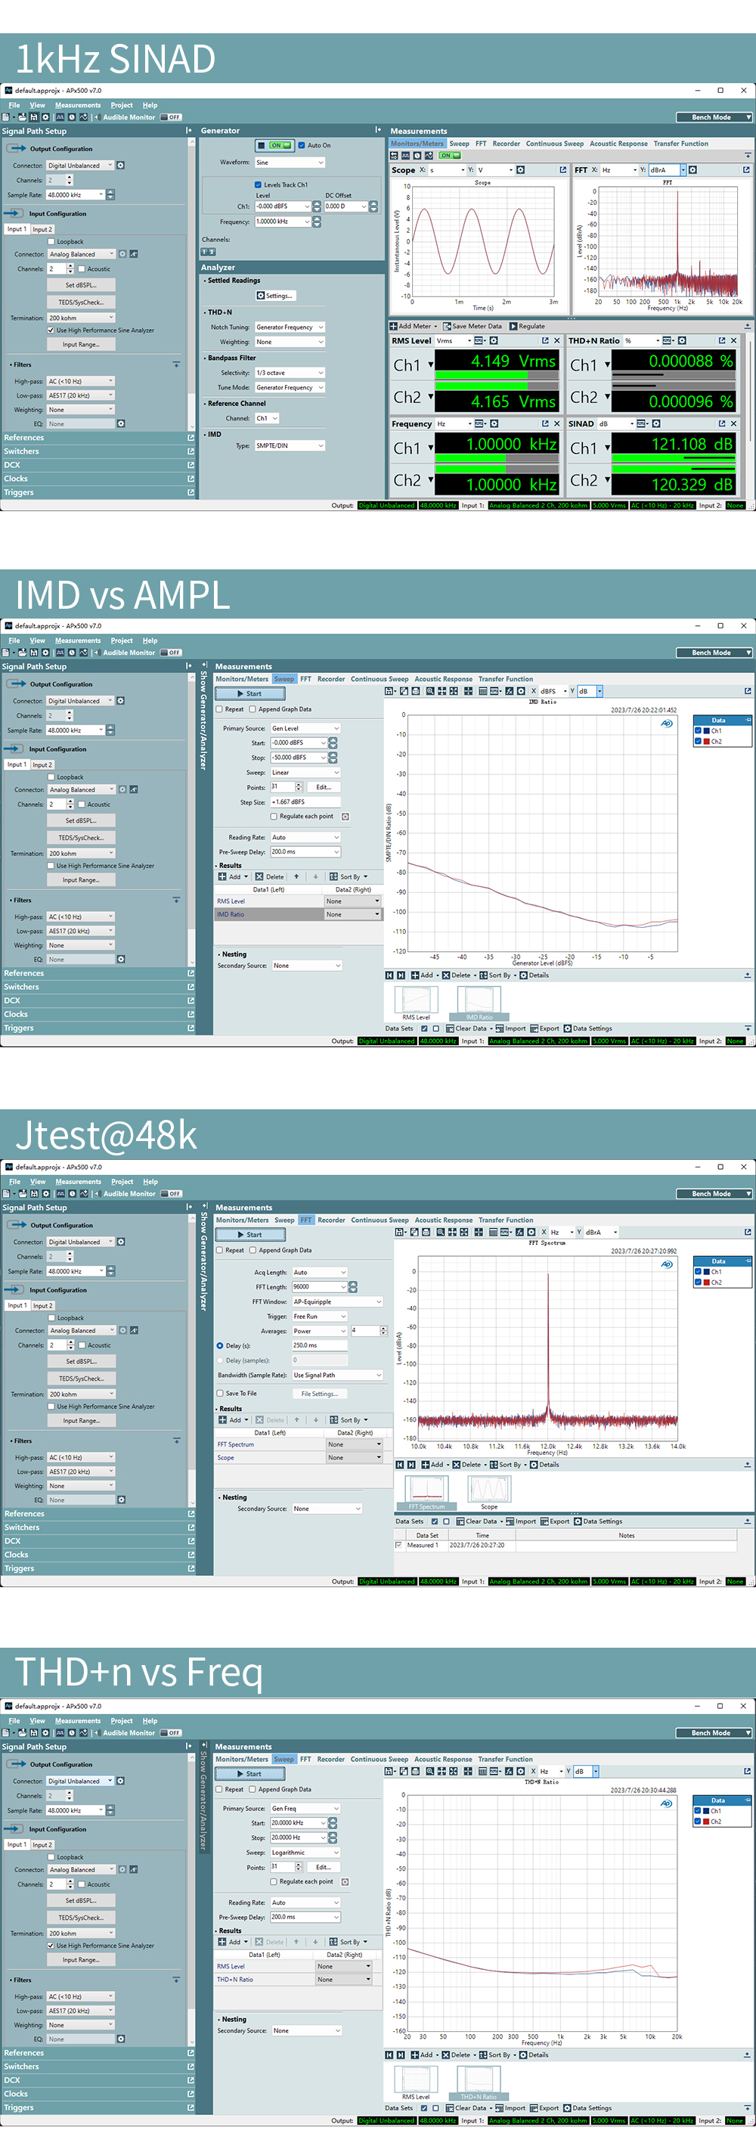Select Delay (s) radio button in Jtest window
The image size is (756, 2143).
(x=221, y=1345)
